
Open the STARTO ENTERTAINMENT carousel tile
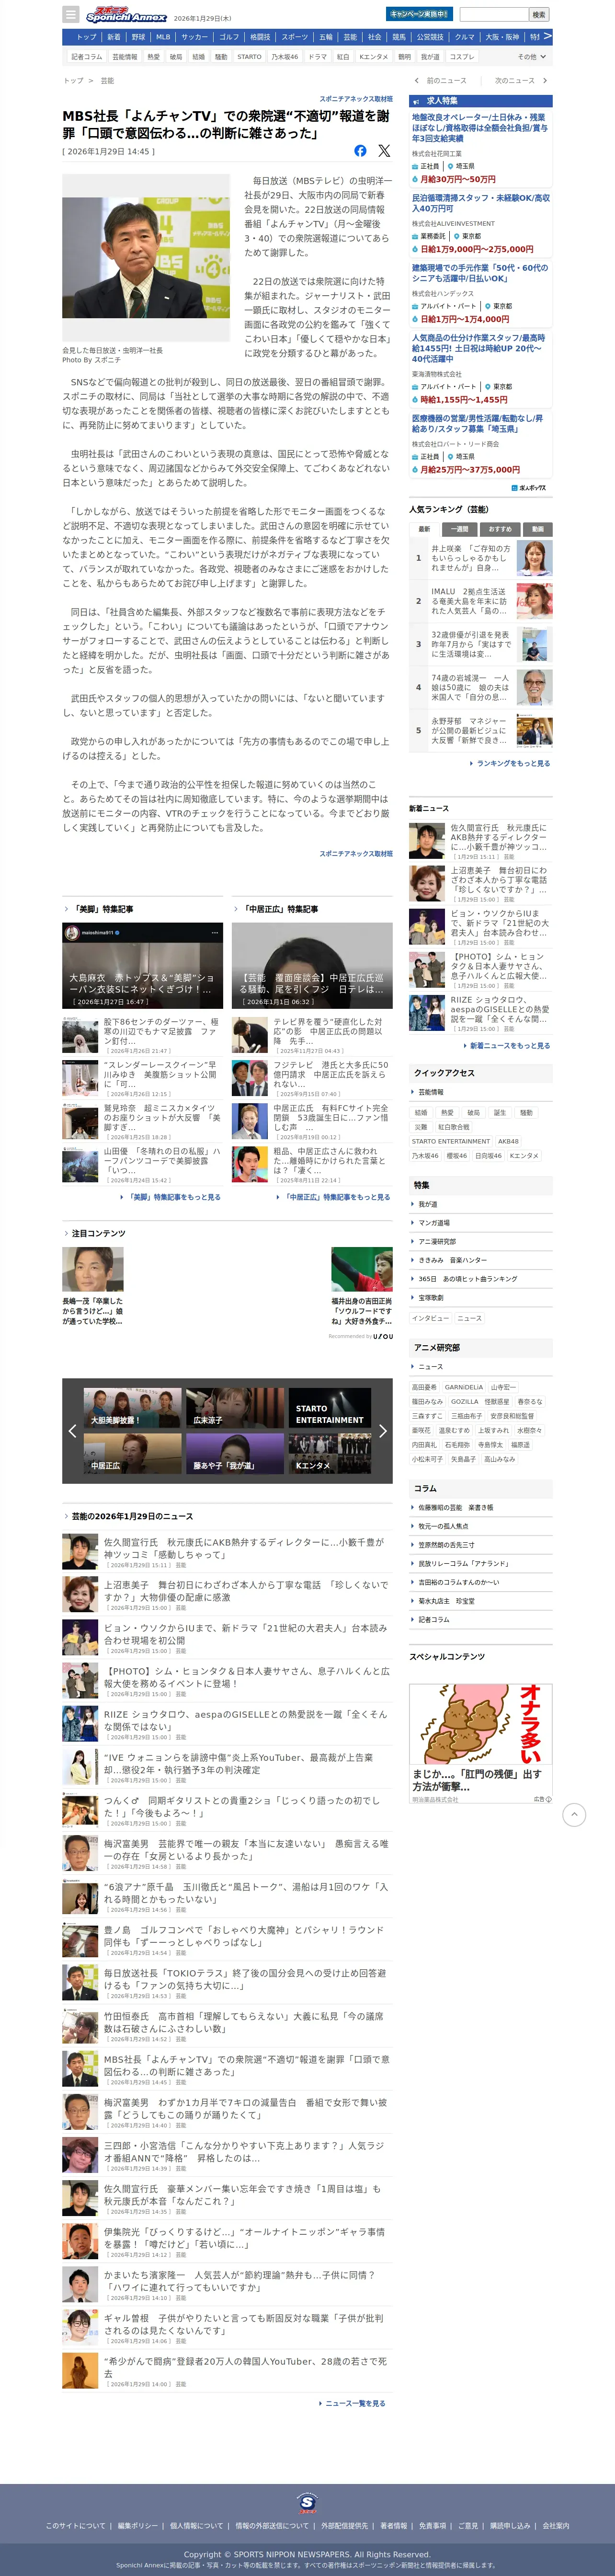(x=329, y=1407)
